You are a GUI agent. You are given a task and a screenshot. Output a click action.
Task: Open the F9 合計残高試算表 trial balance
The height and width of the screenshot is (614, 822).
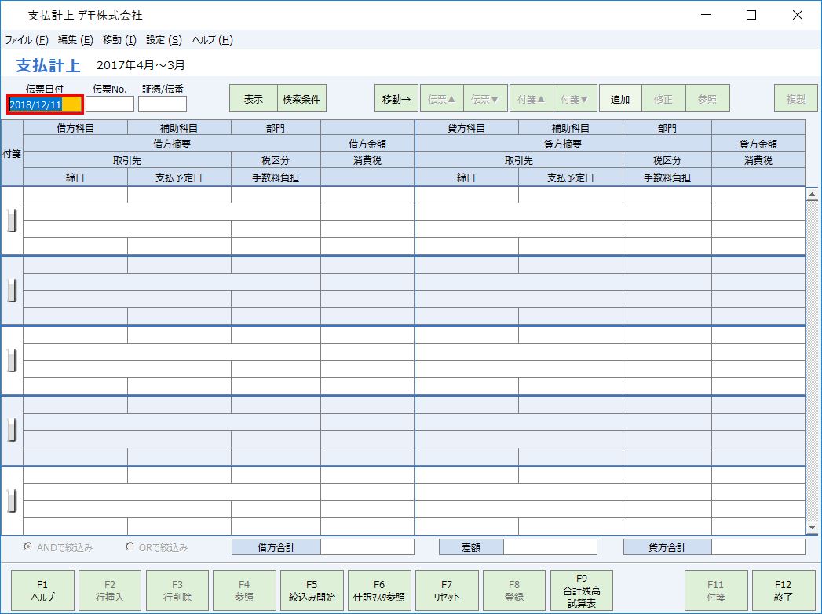(582, 589)
